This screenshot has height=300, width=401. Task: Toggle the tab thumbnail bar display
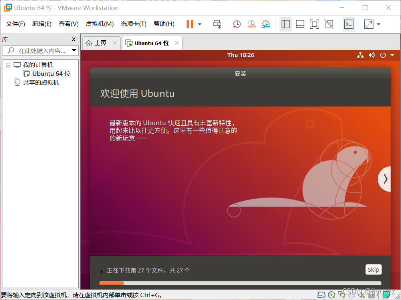(300, 24)
